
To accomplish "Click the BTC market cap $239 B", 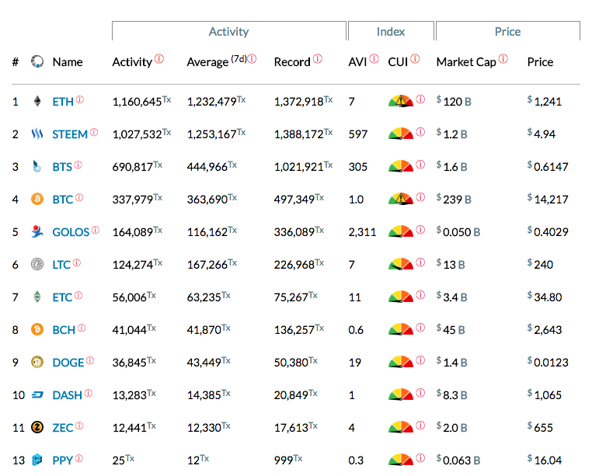I will 454,199.
